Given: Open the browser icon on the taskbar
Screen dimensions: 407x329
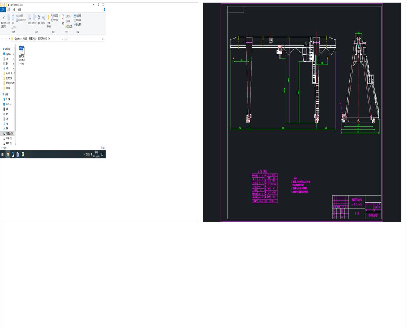Looking at the screenshot, I should [13, 154].
